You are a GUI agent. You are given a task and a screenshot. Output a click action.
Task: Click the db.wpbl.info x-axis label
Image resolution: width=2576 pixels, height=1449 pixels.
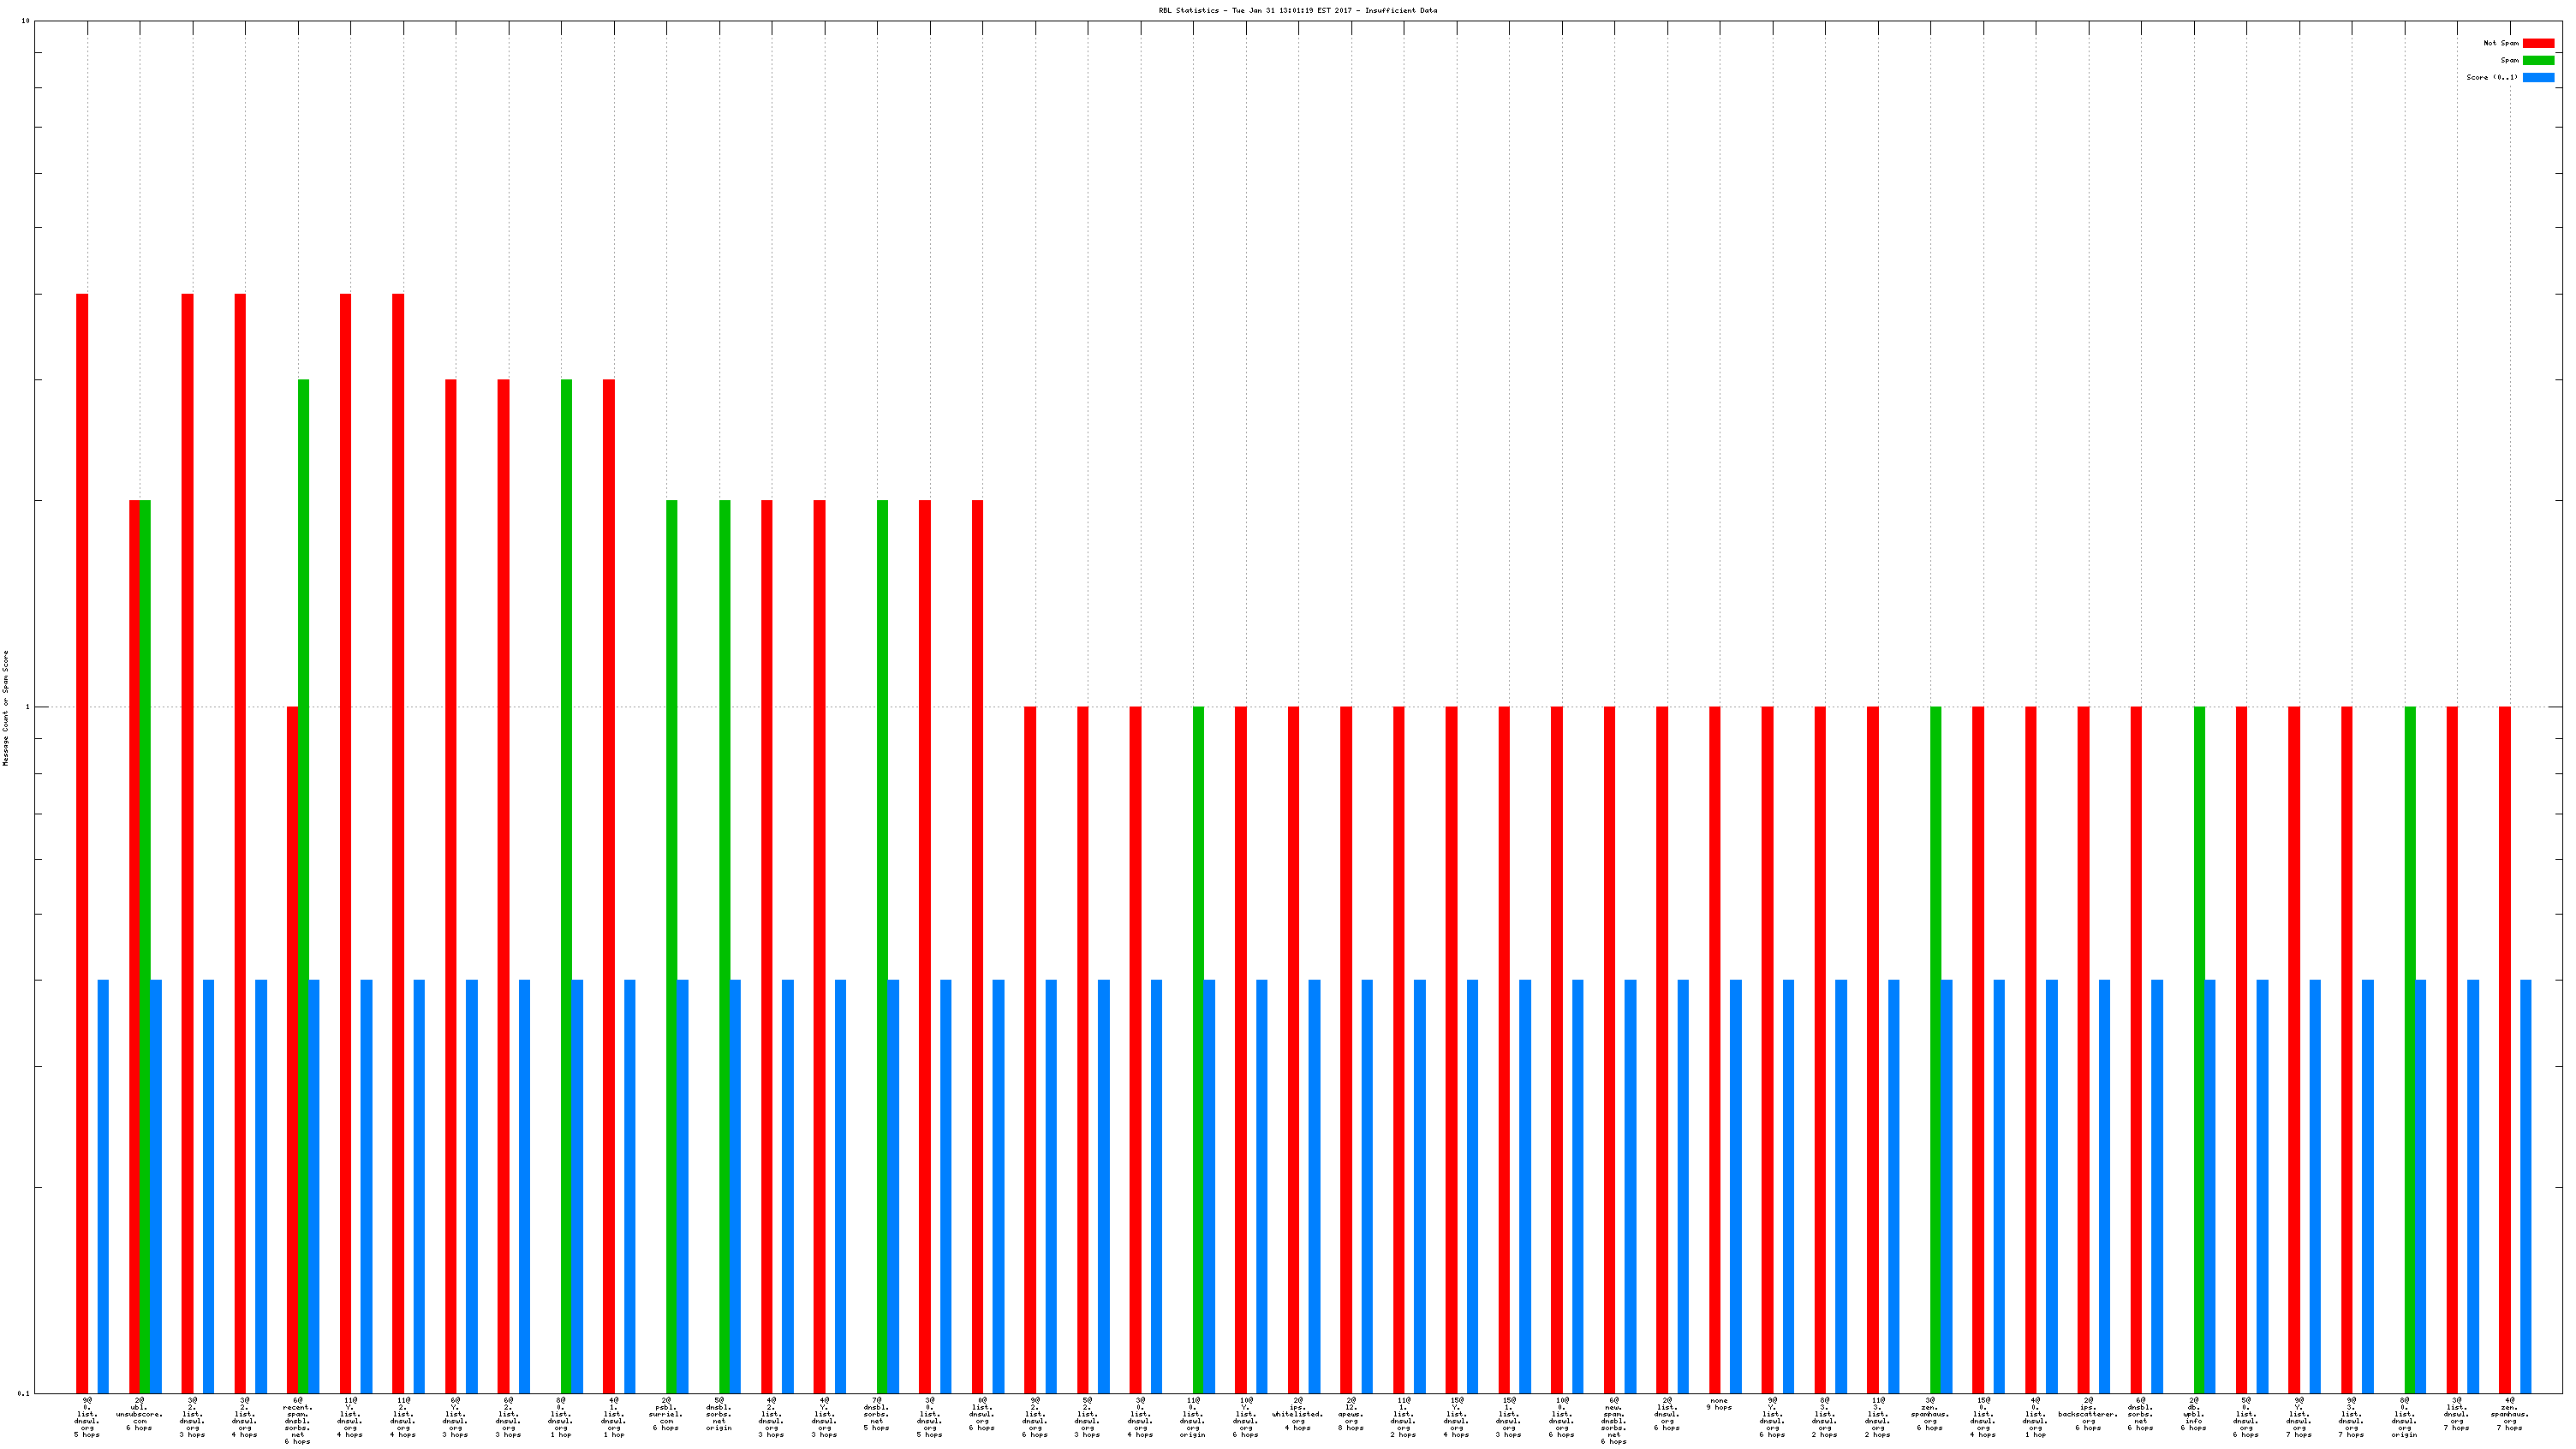click(x=2193, y=1414)
